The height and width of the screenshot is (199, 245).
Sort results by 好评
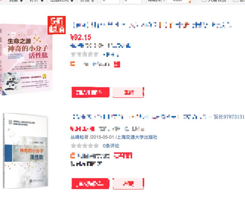[37, 1]
